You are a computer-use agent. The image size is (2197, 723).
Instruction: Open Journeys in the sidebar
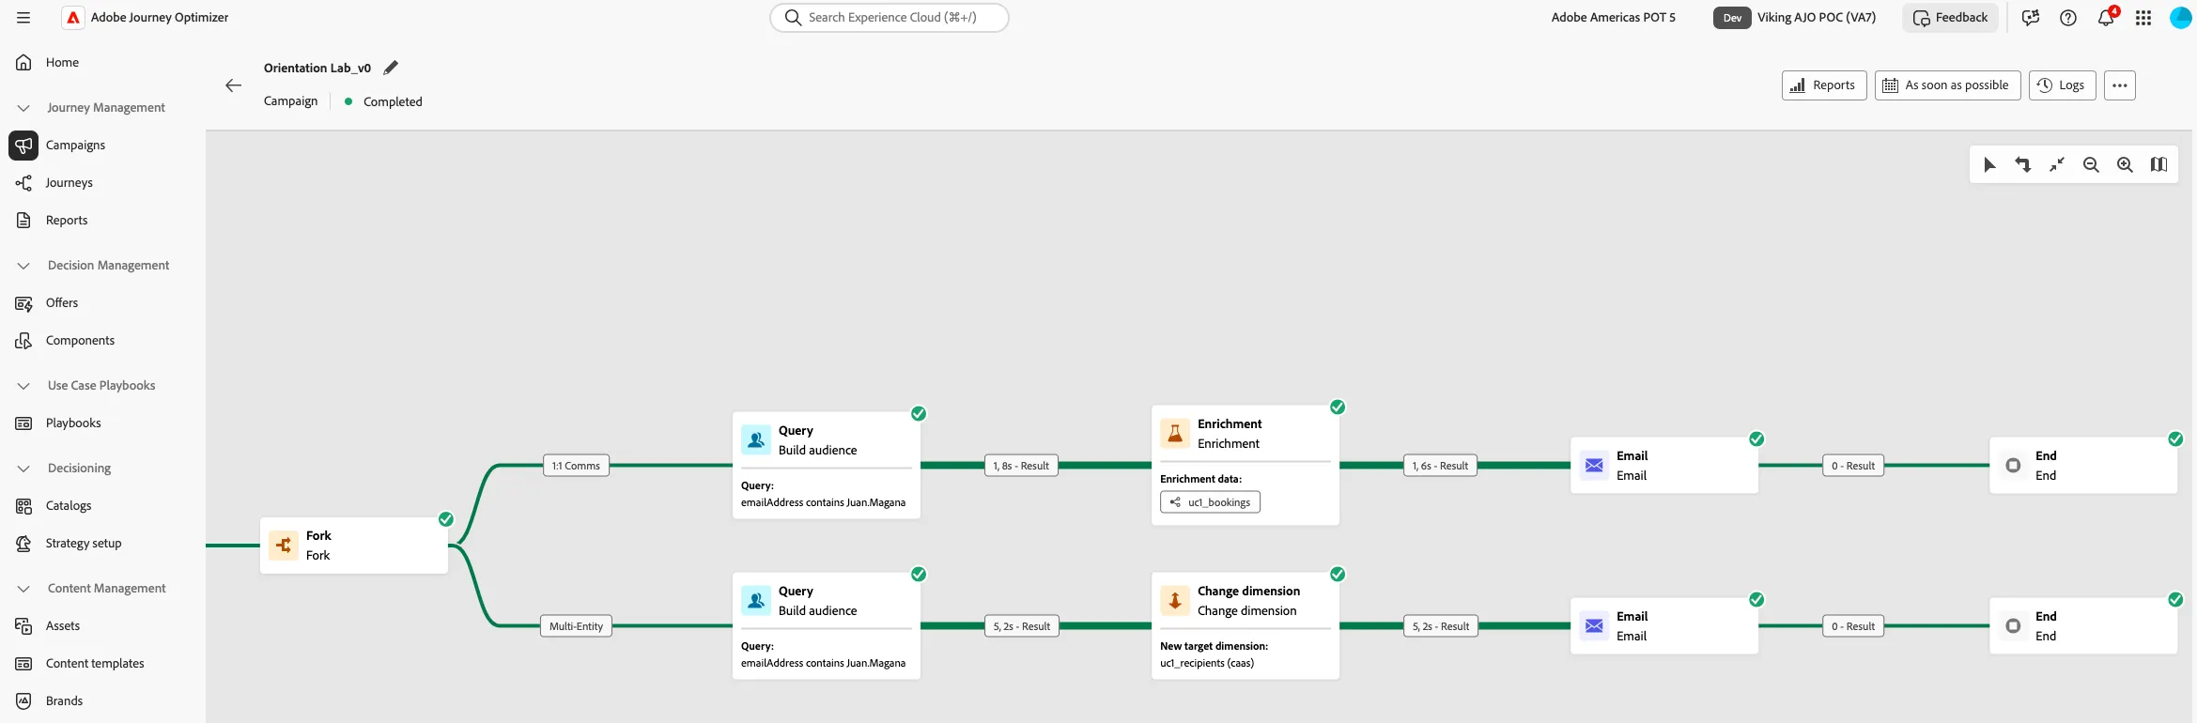(x=69, y=183)
